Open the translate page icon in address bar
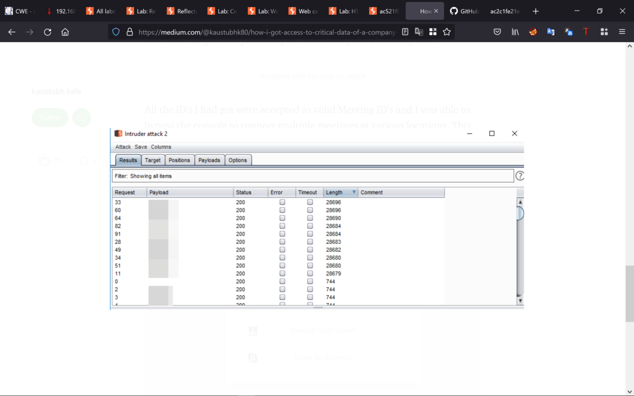 [419, 32]
